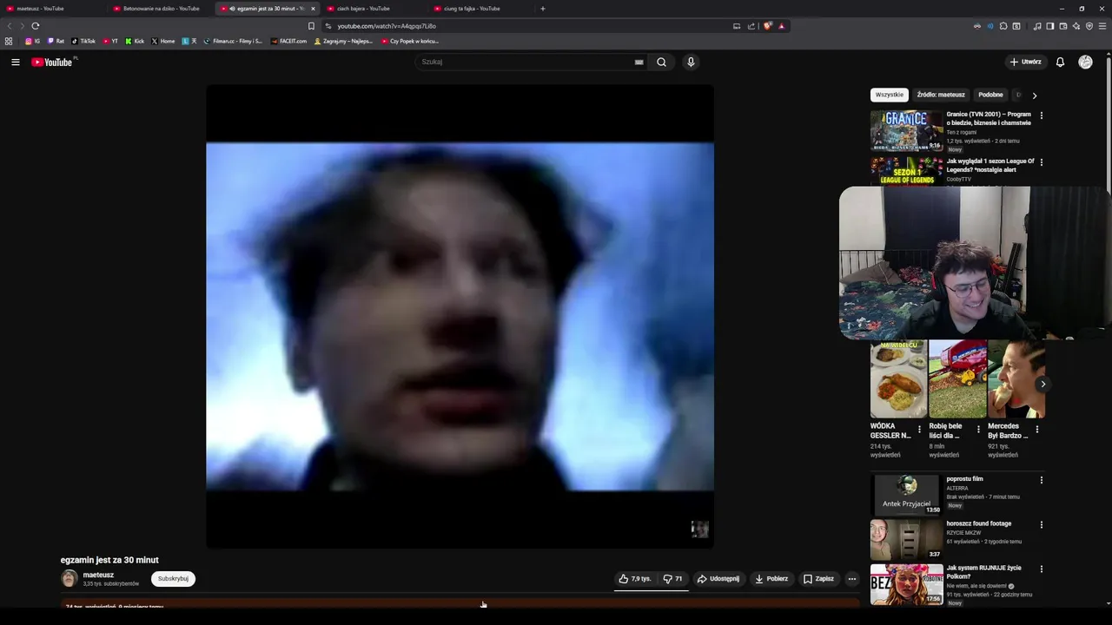
Task: Open the notifications bell
Action: [1060, 62]
